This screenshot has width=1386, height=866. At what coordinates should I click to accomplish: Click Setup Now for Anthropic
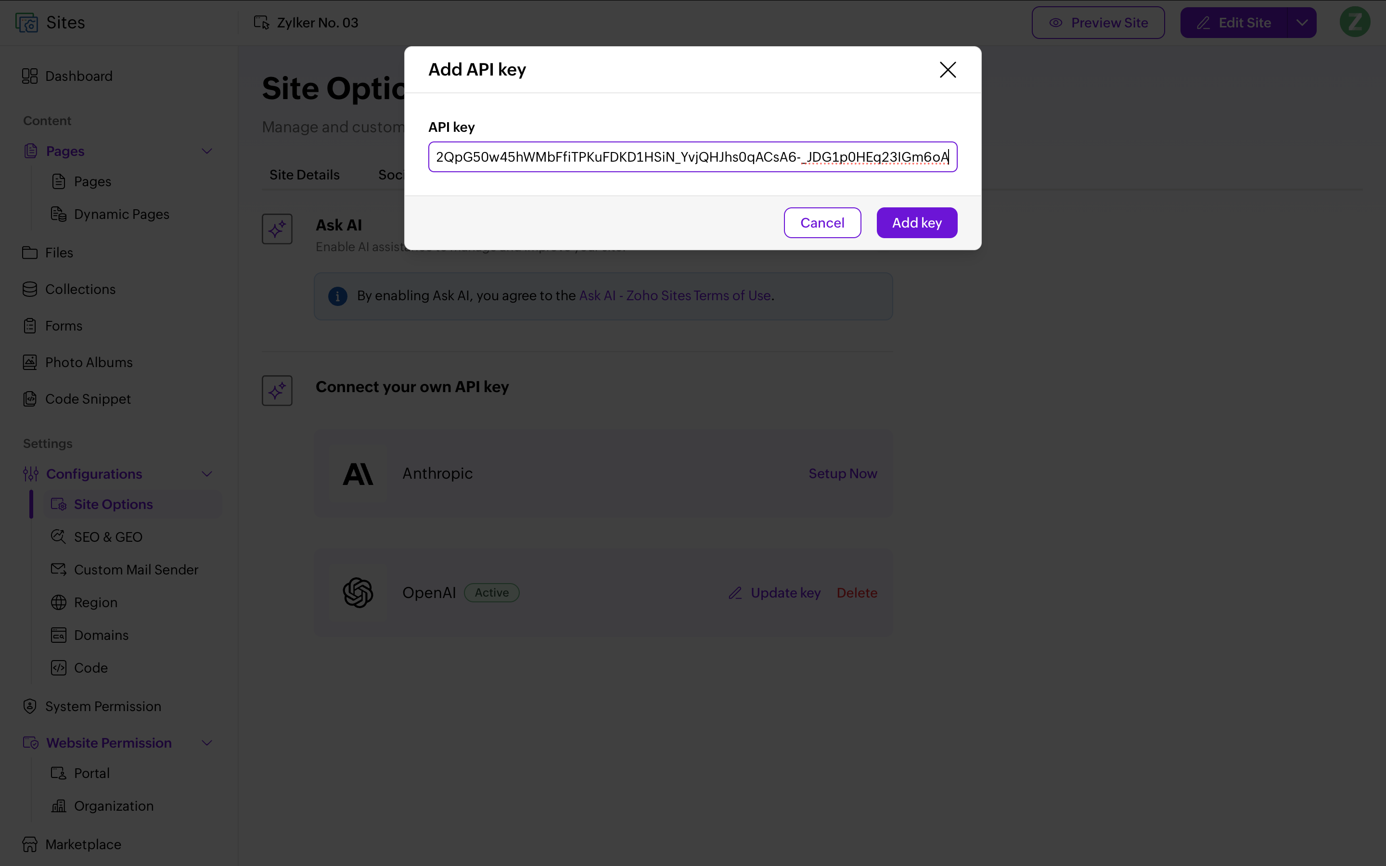click(x=843, y=474)
